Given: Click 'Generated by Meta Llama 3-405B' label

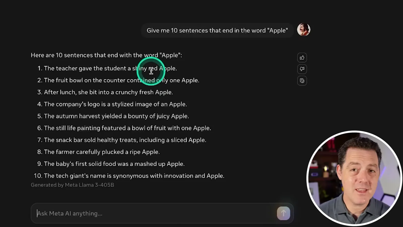Looking at the screenshot, I should point(73,185).
